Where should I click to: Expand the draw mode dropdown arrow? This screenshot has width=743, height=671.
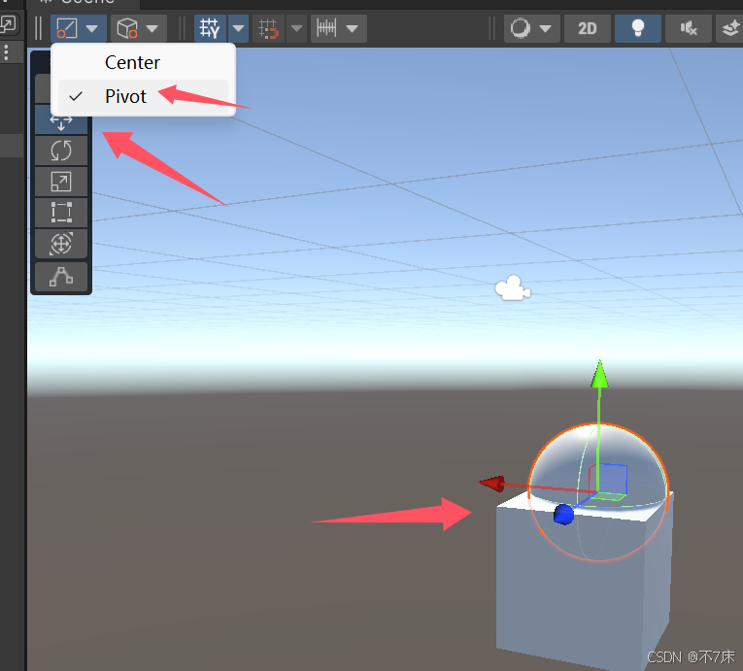[546, 28]
